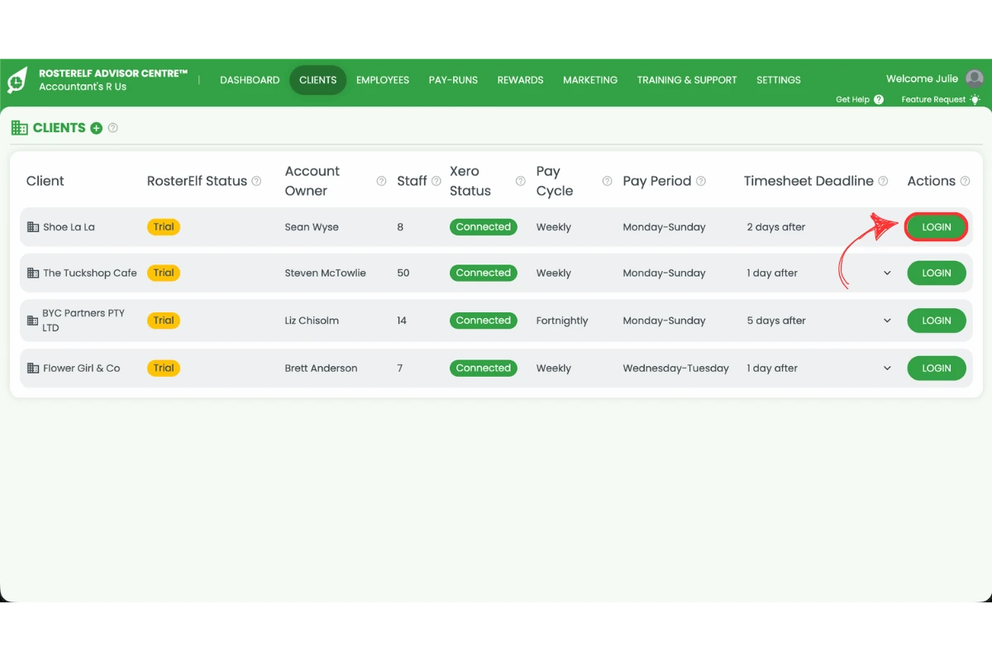Click Connected badge in Flower Girl row
992x661 pixels.
484,368
